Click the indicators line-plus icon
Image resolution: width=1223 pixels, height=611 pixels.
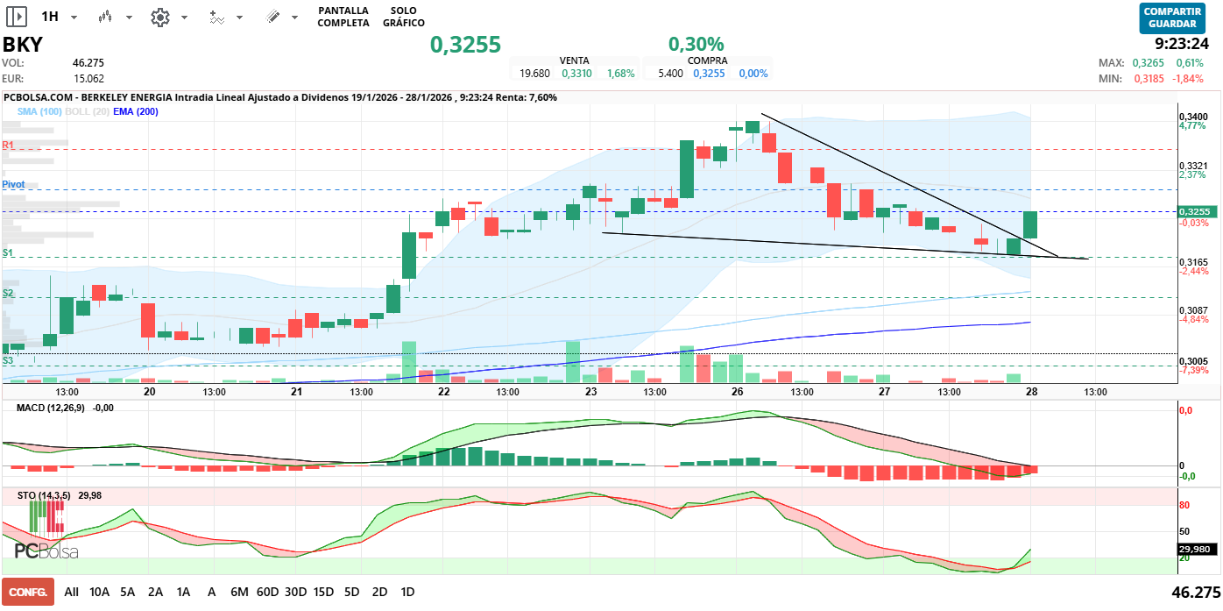pyautogui.click(x=217, y=17)
